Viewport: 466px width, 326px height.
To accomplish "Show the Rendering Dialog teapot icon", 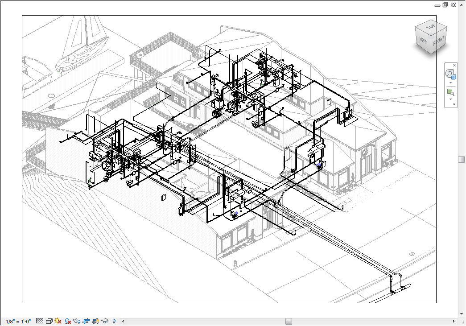I will 77,321.
